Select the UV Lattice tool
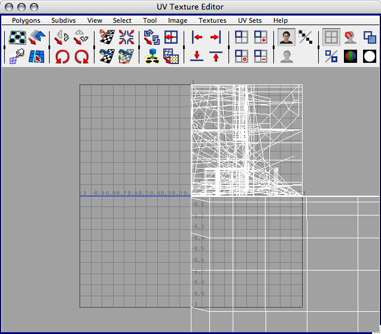Screen dimensions: 381x334 (17, 37)
